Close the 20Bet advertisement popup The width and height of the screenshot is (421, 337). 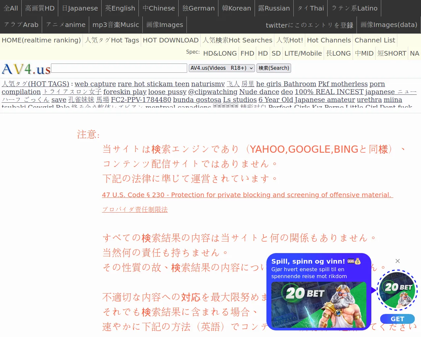(398, 261)
